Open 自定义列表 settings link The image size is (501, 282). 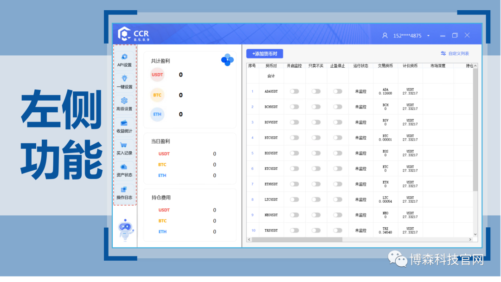tap(455, 54)
